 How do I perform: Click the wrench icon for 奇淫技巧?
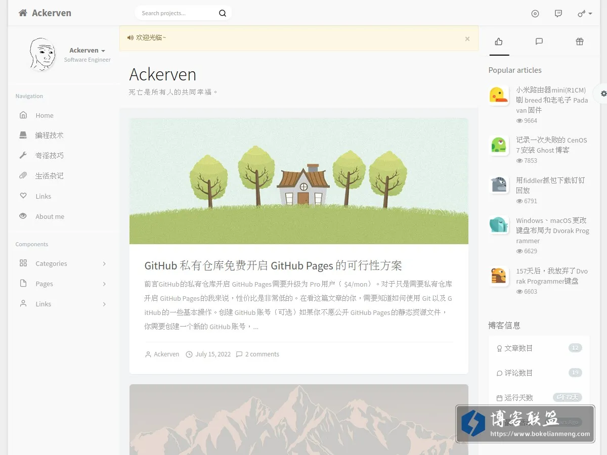23,155
